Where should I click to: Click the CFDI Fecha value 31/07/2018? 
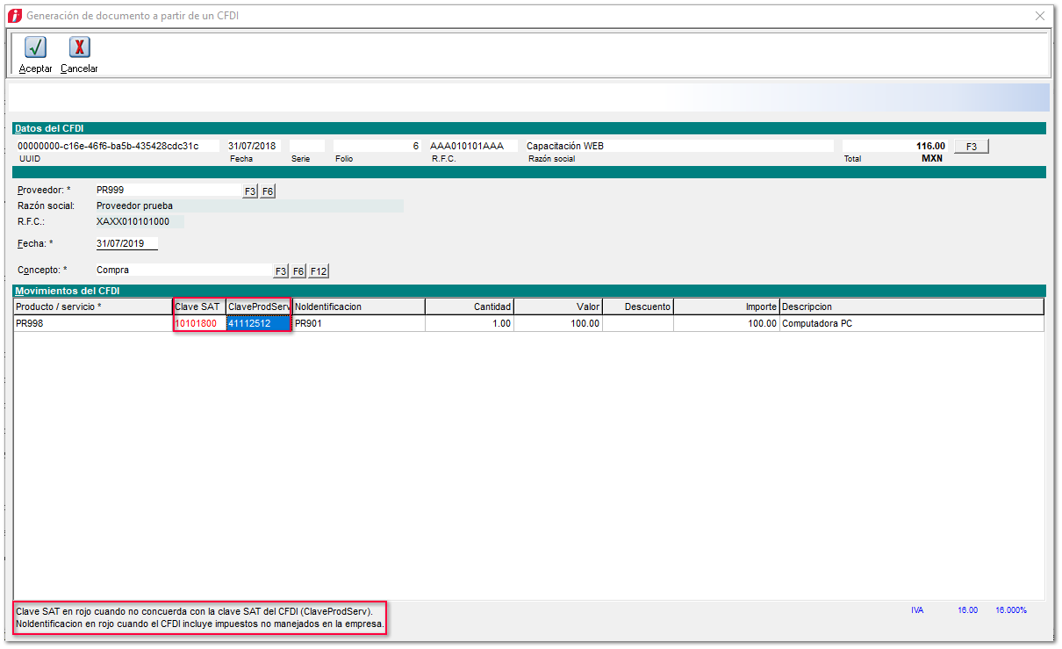pos(255,146)
